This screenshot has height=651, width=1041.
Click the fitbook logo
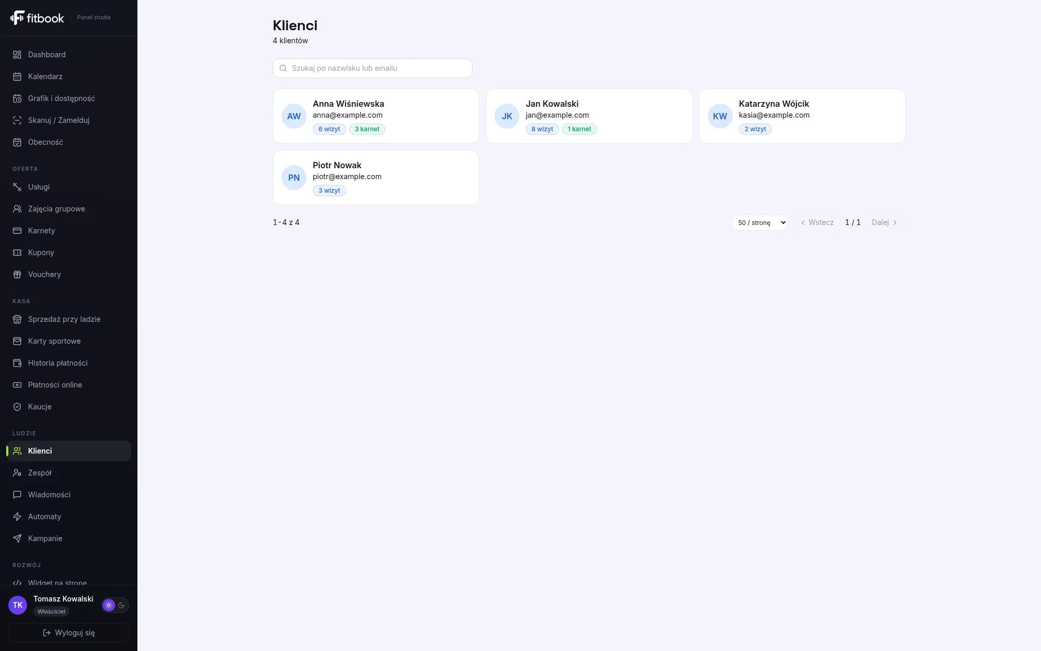(x=37, y=18)
